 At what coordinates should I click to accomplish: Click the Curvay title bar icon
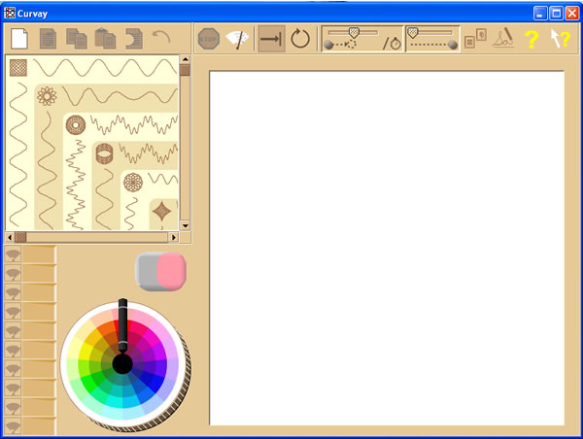[x=10, y=13]
